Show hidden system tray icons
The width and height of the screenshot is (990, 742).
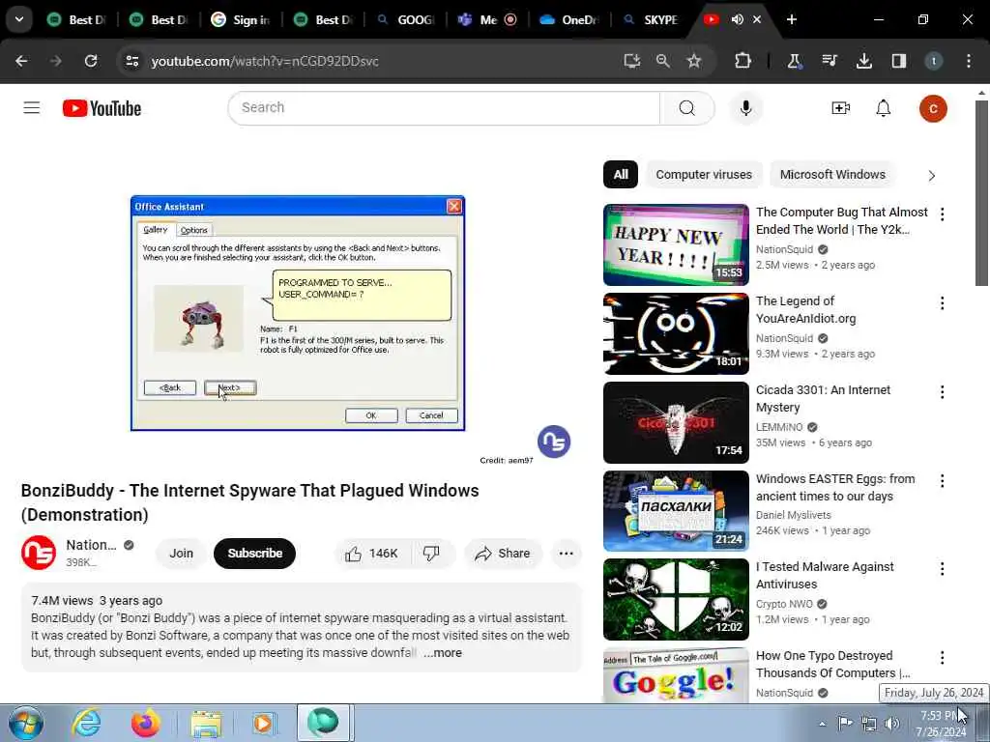coord(822,724)
